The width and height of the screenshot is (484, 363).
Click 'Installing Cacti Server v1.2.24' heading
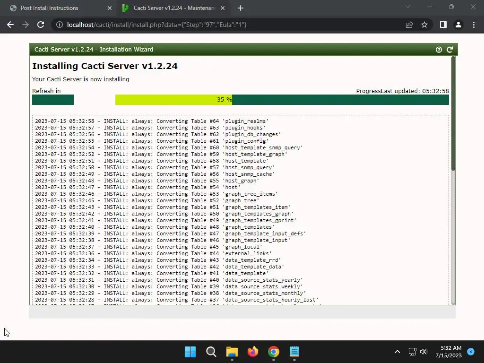[x=105, y=66]
